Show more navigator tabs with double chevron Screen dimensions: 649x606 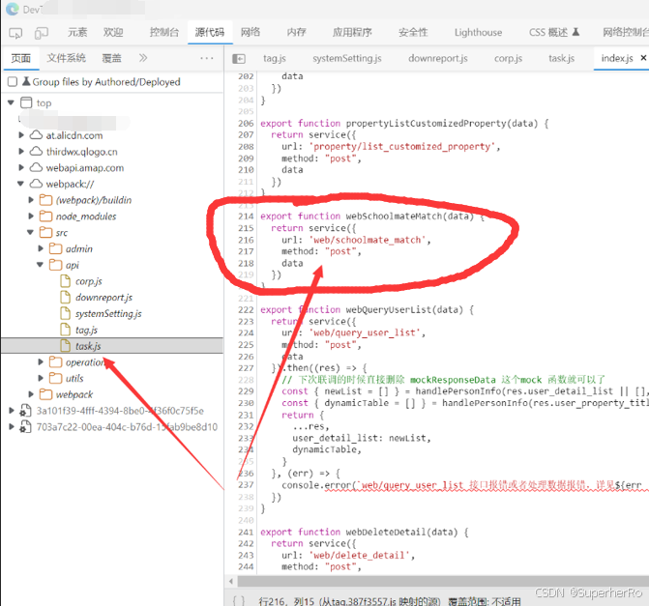tap(143, 58)
